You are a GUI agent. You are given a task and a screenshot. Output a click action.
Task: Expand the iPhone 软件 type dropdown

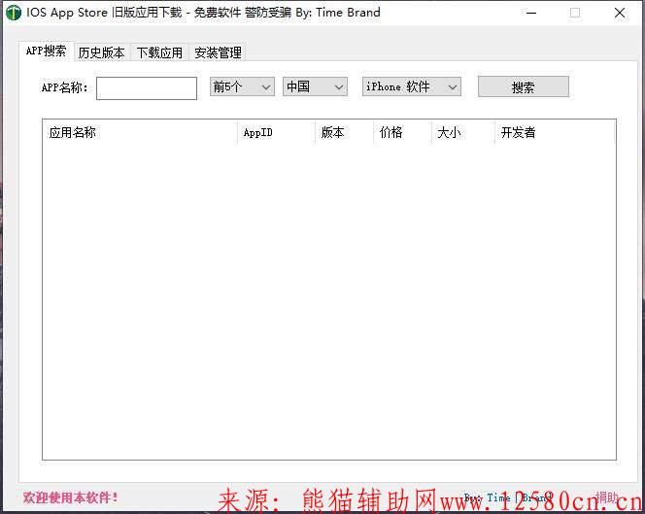pyautogui.click(x=411, y=86)
